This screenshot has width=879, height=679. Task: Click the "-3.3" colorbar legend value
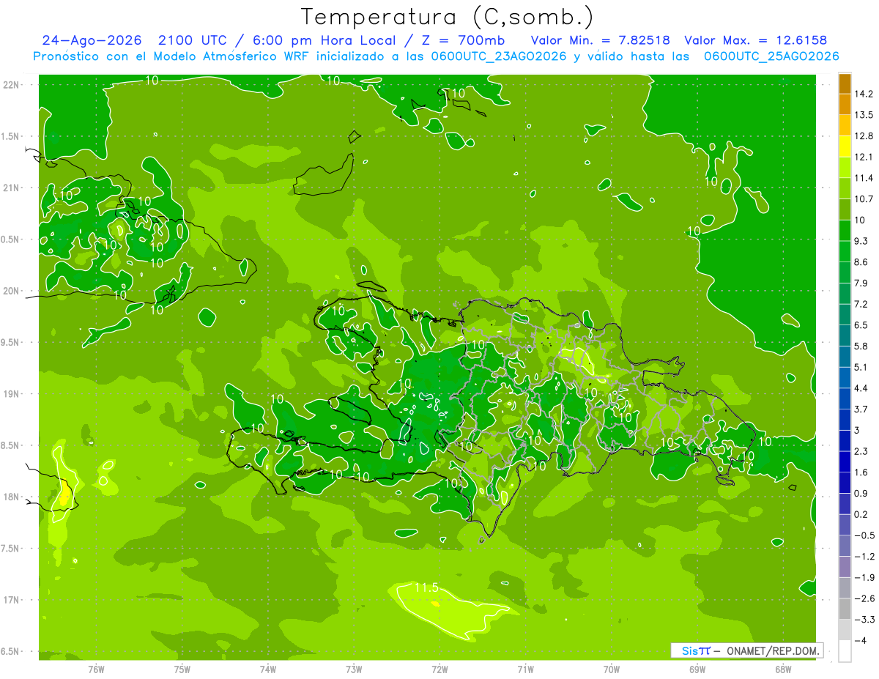(864, 620)
